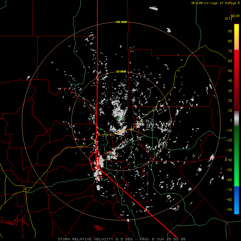Click the positive 10 knot scale label
Image resolution: width=241 pixels, height=241 pixels.
[x=230, y=111]
